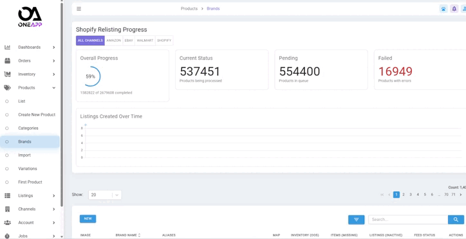This screenshot has height=239, width=466.
Task: Click current page 1 button
Action: [396, 195]
